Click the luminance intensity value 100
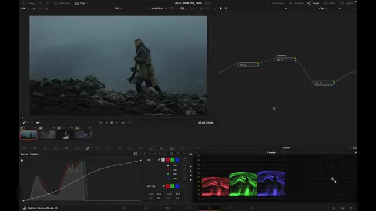376x211 pixels. point(175,165)
